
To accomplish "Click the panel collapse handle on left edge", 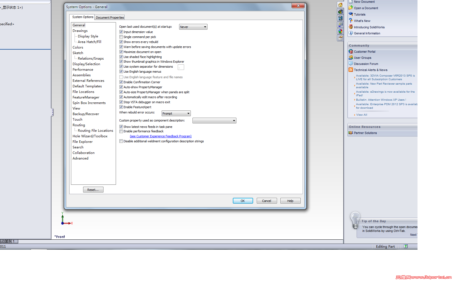I will coord(52,112).
